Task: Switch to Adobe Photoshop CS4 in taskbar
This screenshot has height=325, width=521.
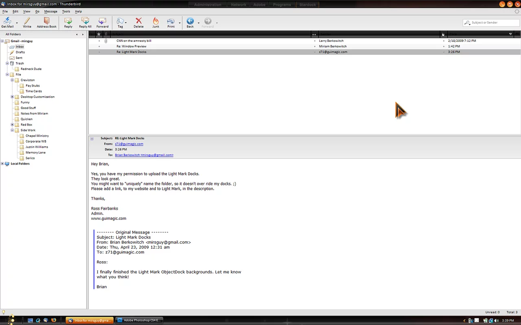Action: tap(139, 320)
